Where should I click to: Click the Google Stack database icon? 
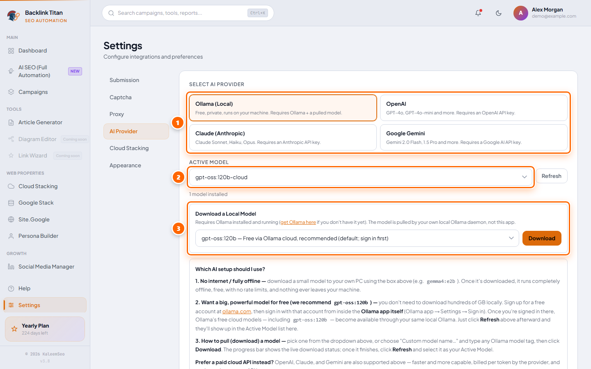(x=11, y=203)
